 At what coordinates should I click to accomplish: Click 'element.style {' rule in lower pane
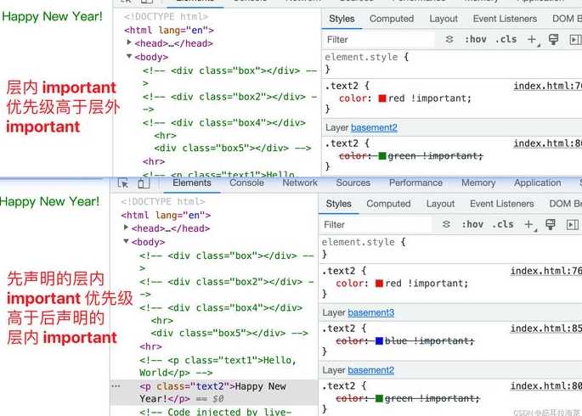point(364,242)
